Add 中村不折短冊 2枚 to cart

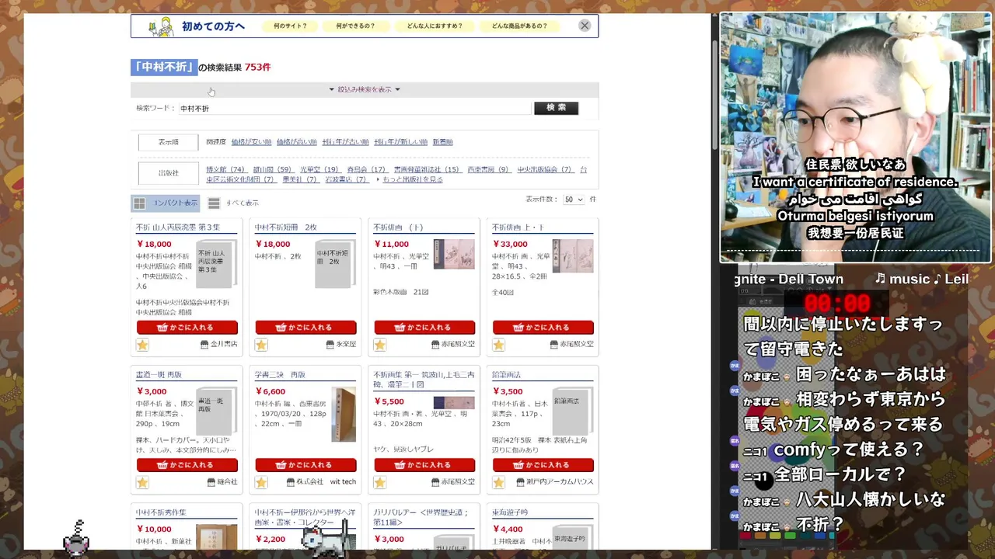pos(305,328)
